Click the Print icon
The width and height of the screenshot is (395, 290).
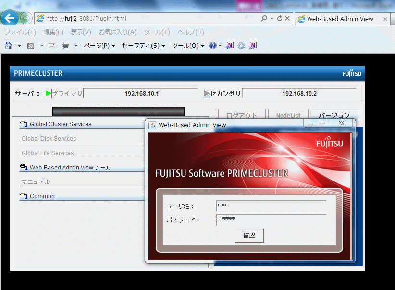click(65, 46)
